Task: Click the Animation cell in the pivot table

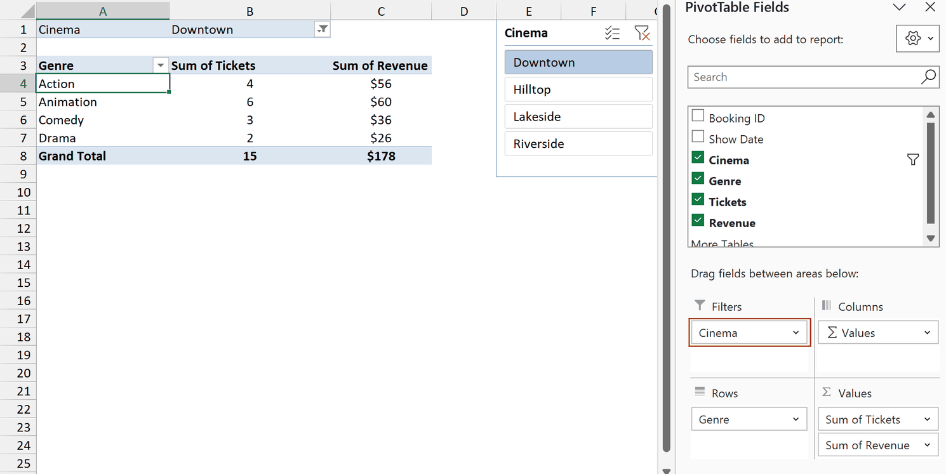Action: [103, 102]
